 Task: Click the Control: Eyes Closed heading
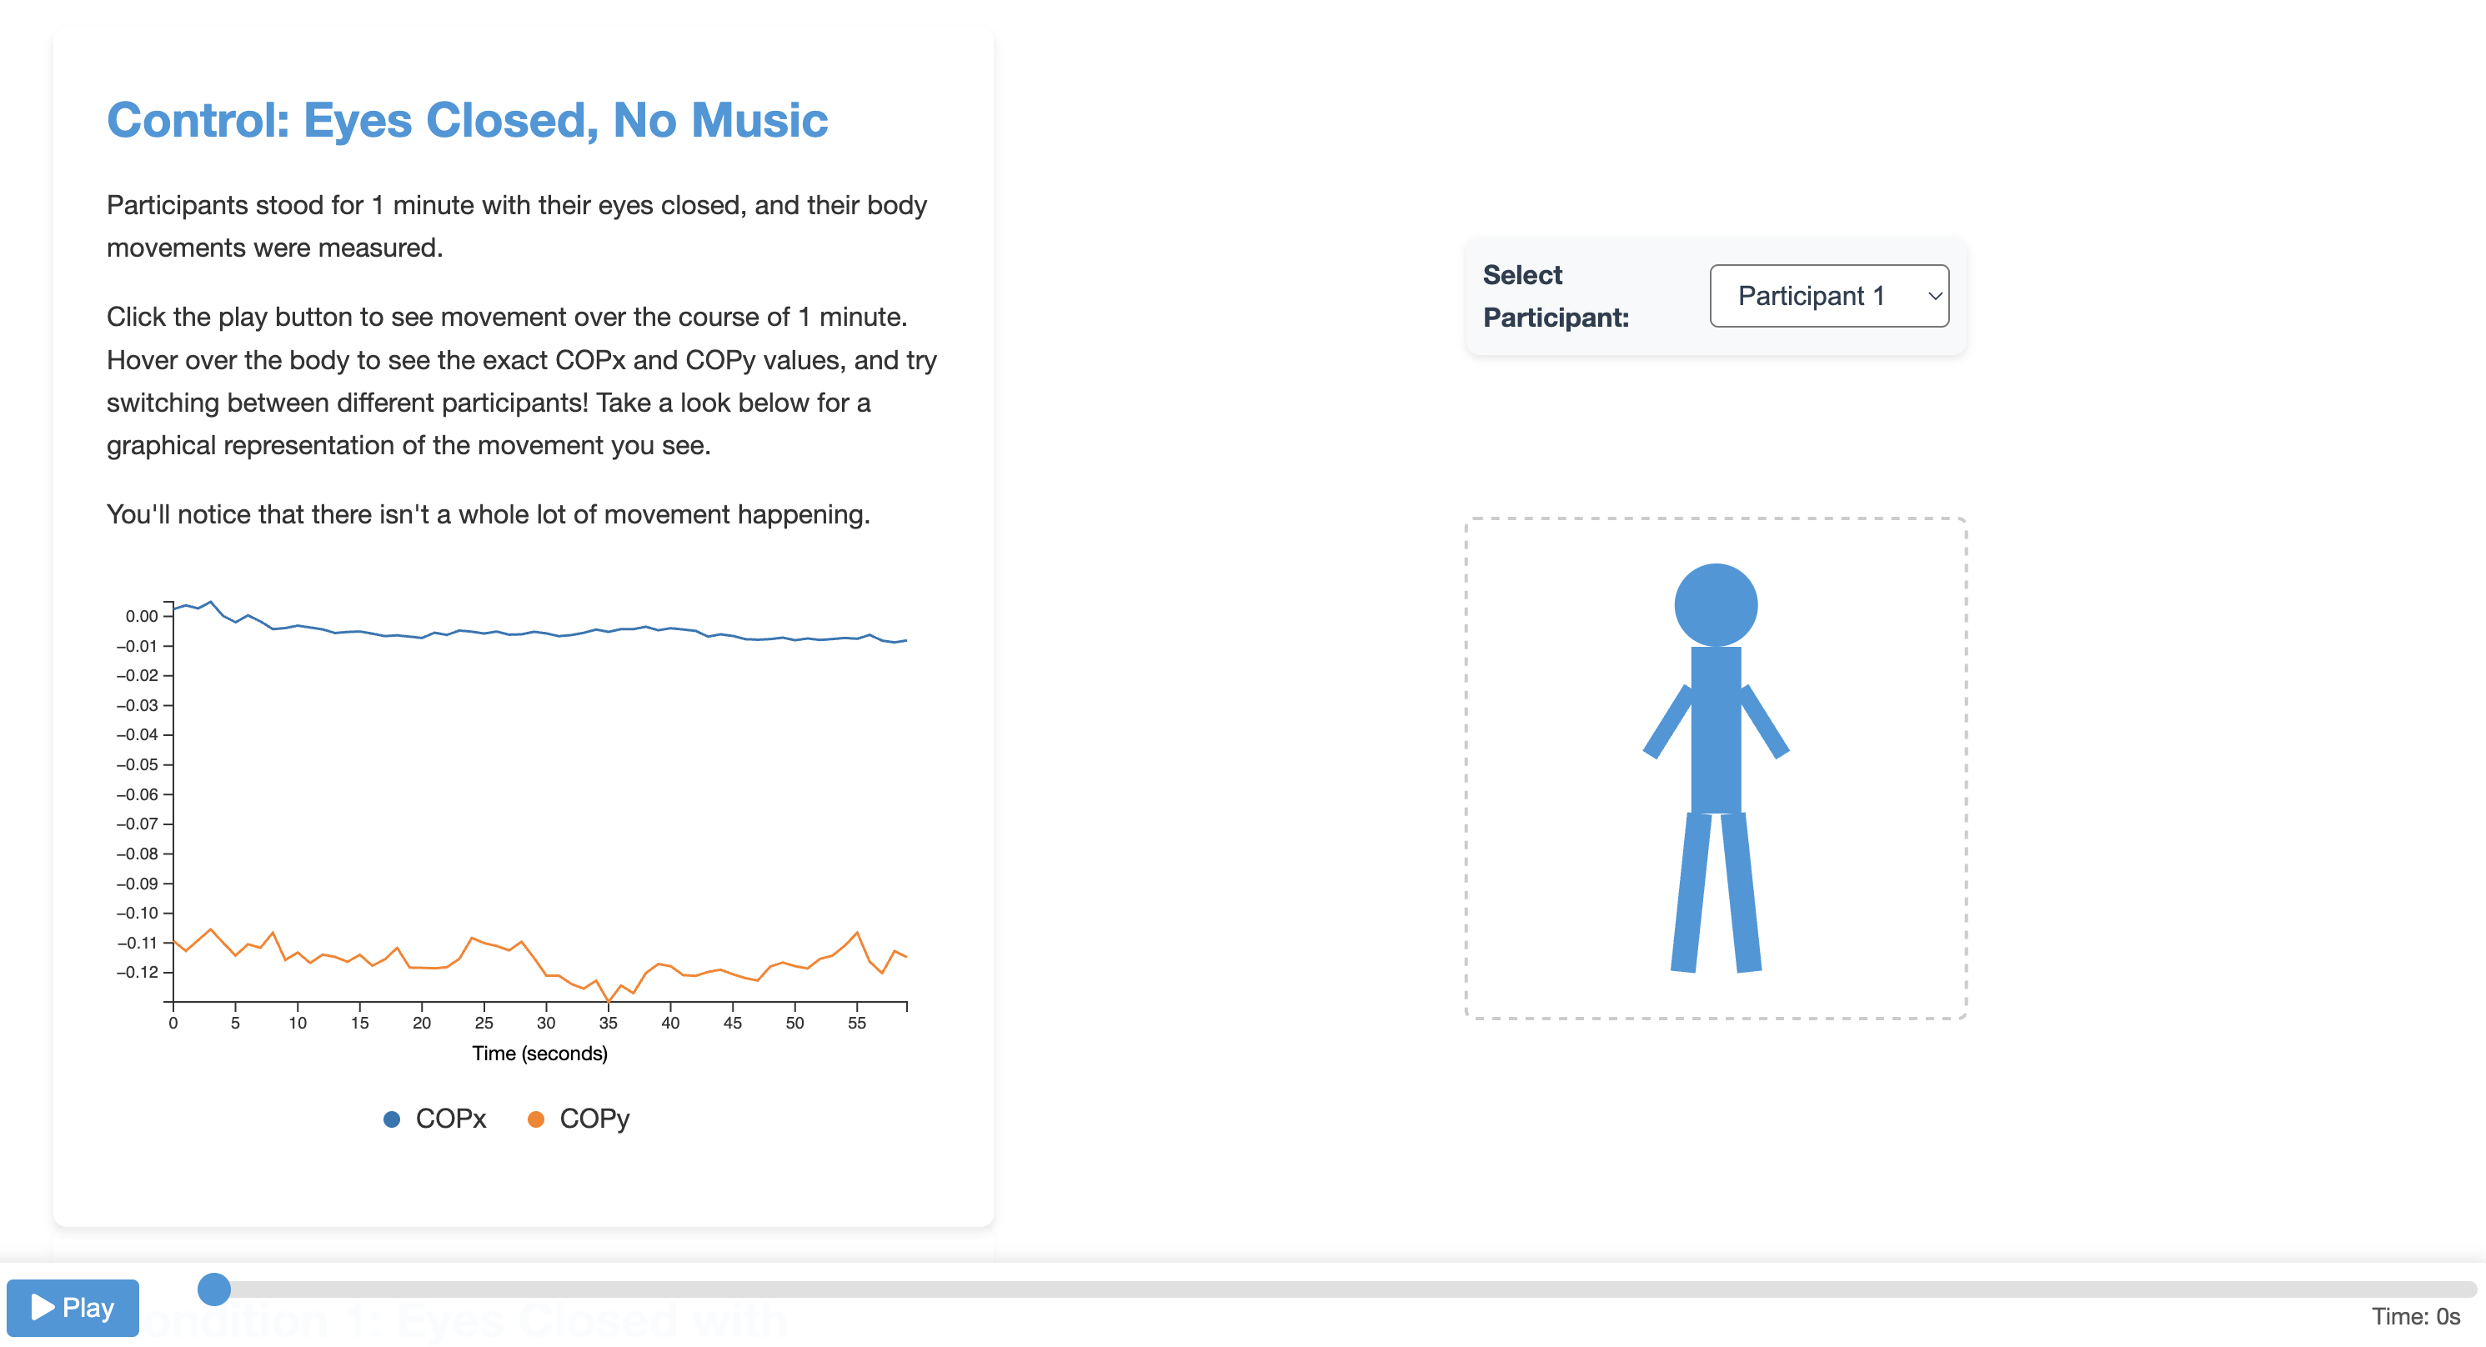pos(467,121)
